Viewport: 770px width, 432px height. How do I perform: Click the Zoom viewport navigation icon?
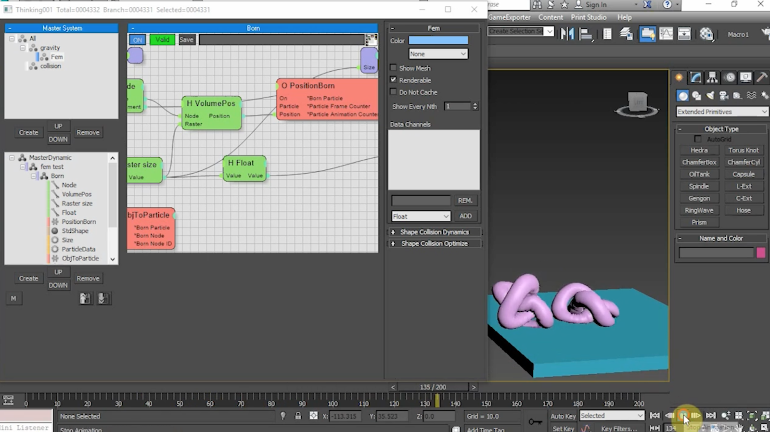(726, 416)
